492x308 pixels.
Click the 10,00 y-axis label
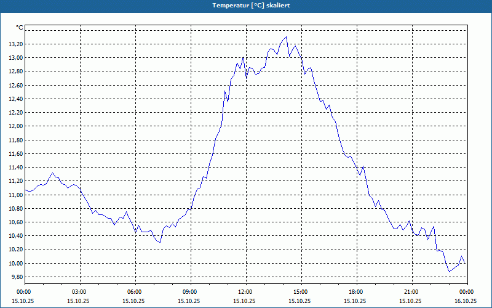point(16,264)
